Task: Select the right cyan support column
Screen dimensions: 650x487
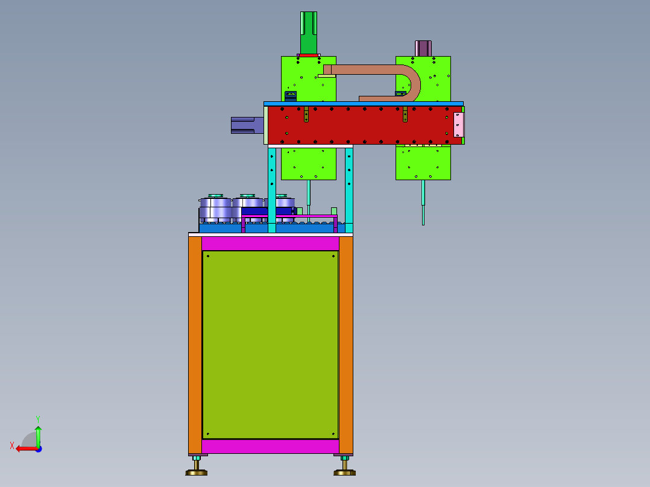Action: point(349,190)
